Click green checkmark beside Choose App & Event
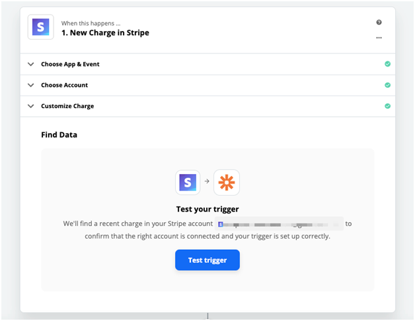Image resolution: width=415 pixels, height=321 pixels. coord(387,64)
